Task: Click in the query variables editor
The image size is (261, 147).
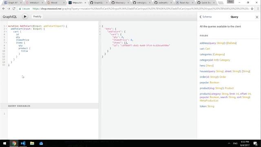Action: pos(53,124)
